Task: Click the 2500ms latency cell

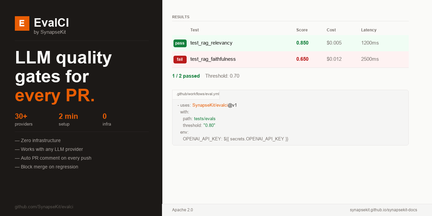Action: tap(370, 59)
